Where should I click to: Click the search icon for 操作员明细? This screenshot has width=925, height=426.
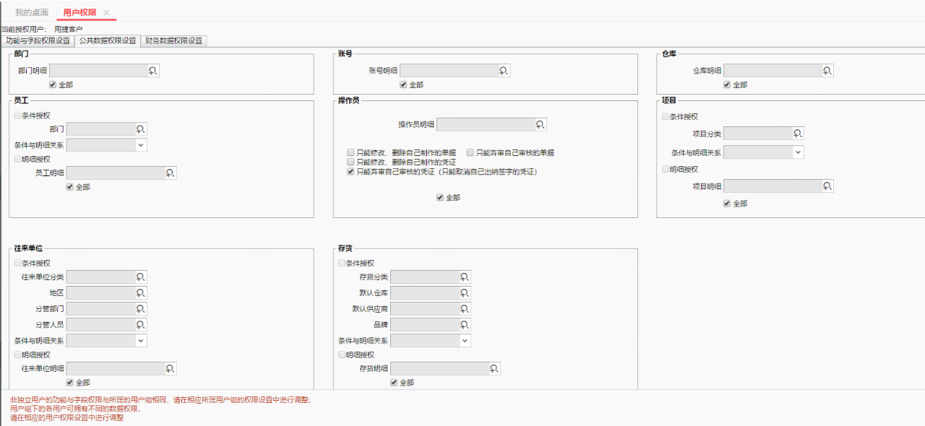pyautogui.click(x=541, y=125)
